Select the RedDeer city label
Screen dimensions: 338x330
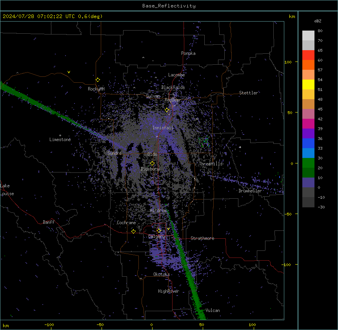(x=173, y=100)
